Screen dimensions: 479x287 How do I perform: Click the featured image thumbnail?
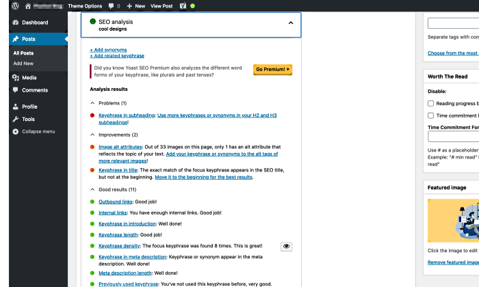pos(453,219)
